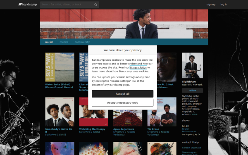Open Contact Sly5thAve link
This screenshot has height=155, width=248.
[x=191, y=148]
